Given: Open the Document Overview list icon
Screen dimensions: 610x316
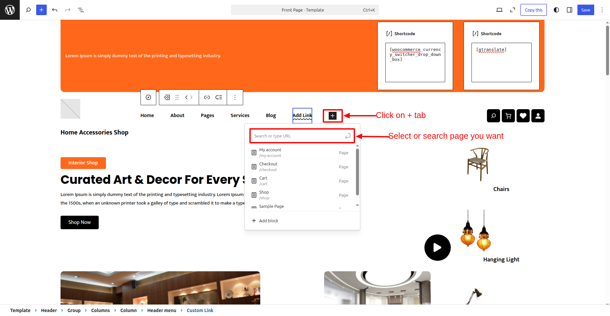Looking at the screenshot, I should (81, 10).
